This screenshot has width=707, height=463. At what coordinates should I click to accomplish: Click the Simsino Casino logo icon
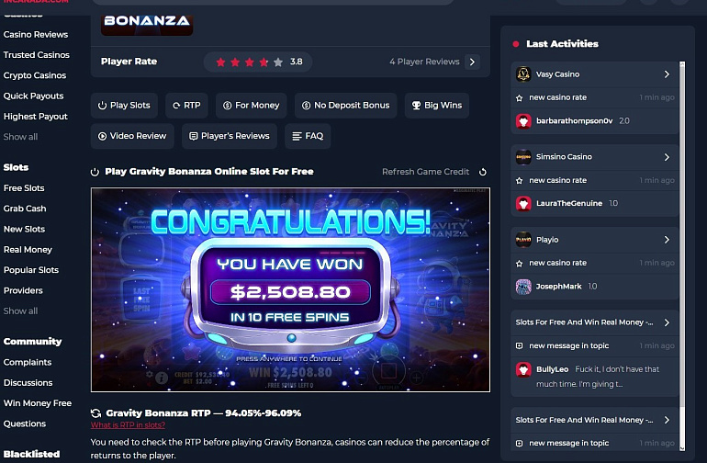523,157
